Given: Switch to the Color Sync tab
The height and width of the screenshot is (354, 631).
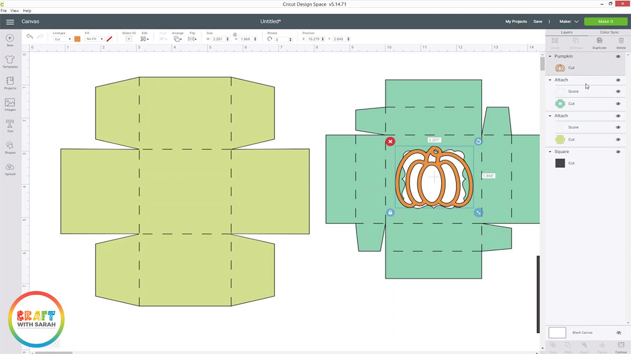Looking at the screenshot, I should pos(609,32).
